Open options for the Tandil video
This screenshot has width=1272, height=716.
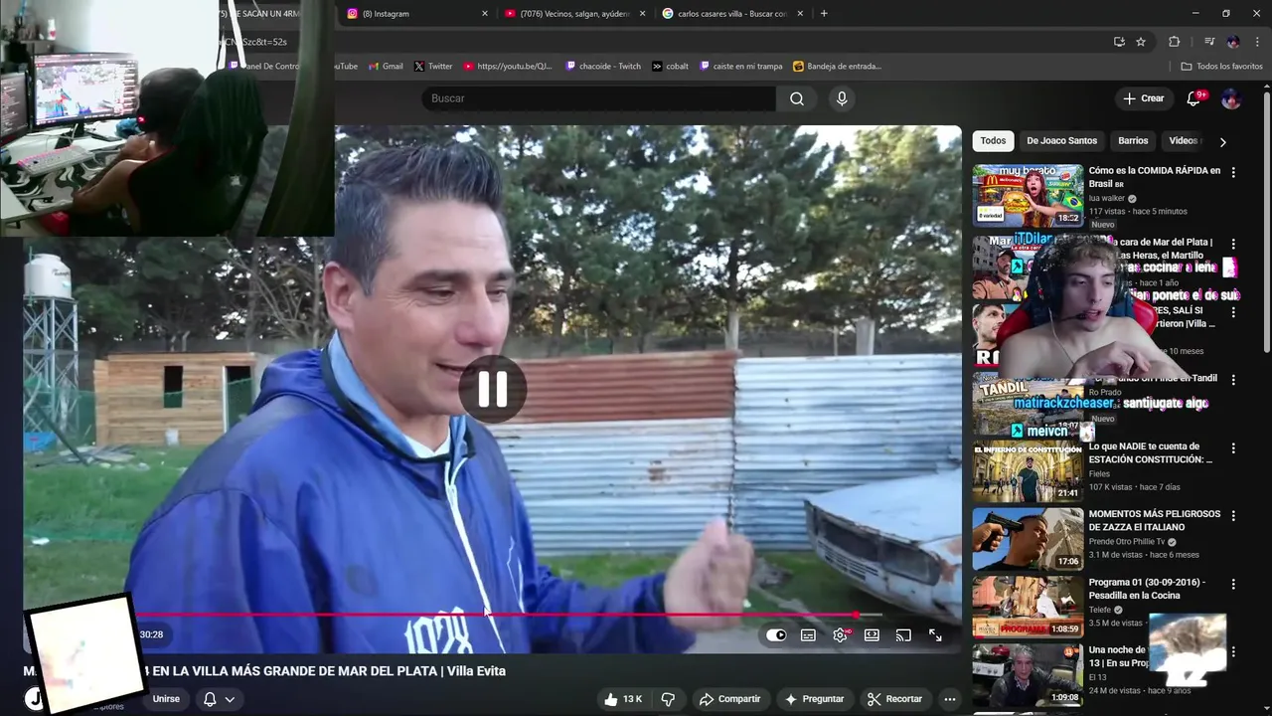(x=1233, y=380)
